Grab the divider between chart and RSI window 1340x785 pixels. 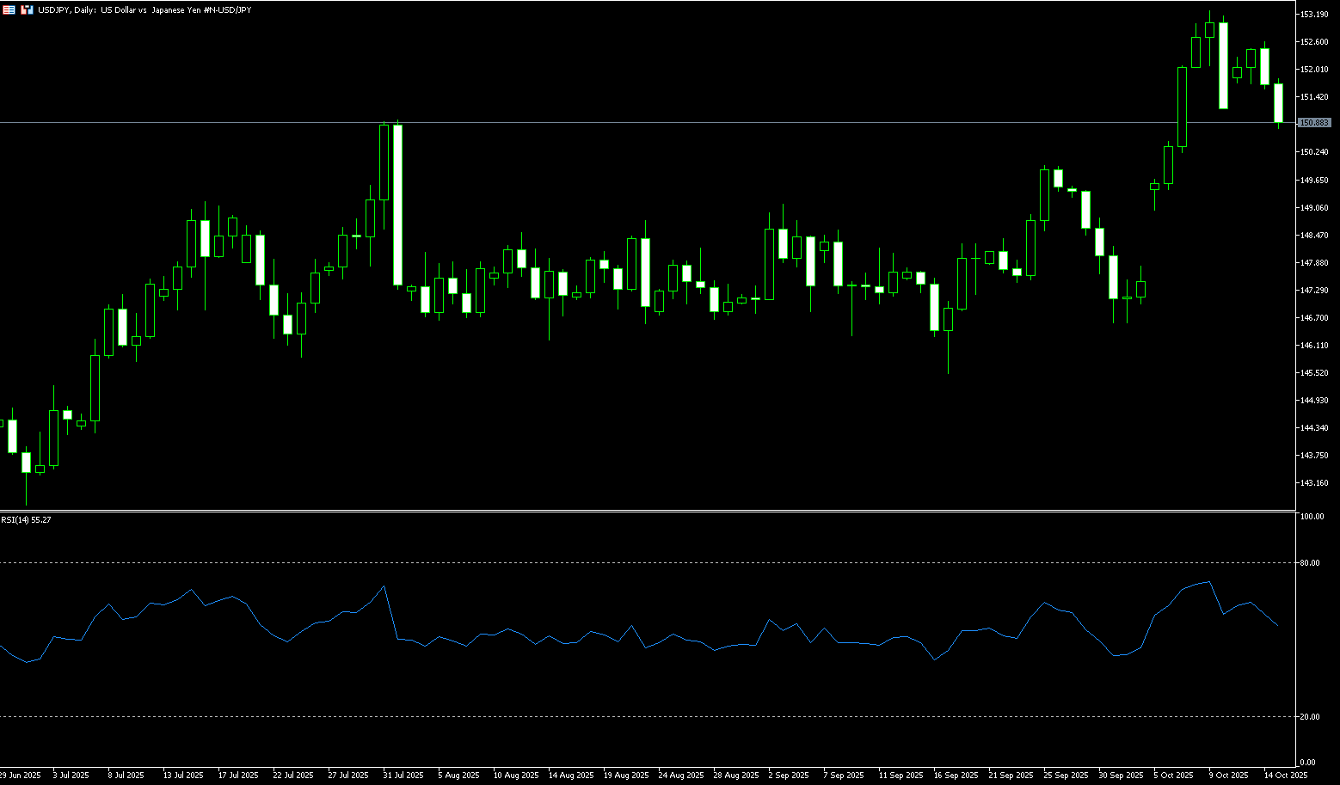(645, 512)
